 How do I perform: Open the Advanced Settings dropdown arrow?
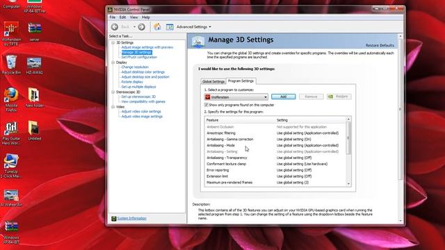(210, 27)
